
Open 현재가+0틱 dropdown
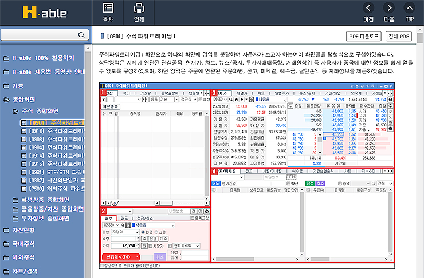click(x=187, y=245)
